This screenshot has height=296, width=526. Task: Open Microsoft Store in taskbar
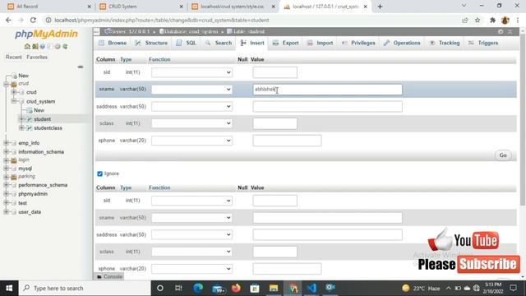[x=255, y=288]
